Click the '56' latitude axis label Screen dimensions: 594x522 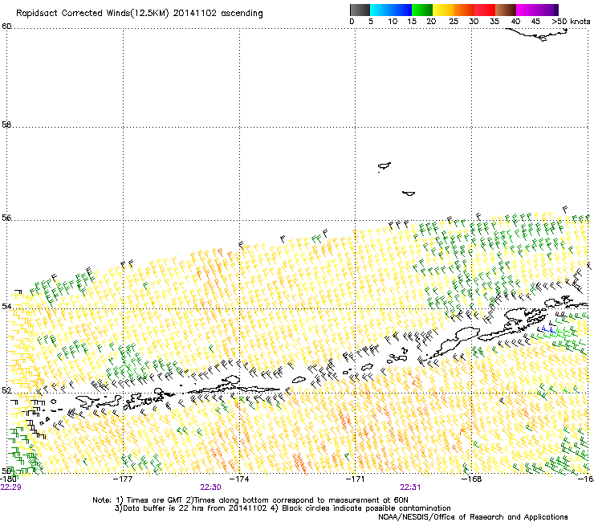tap(6, 218)
